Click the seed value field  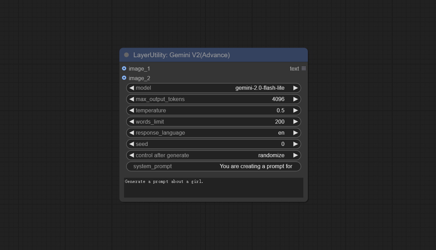point(213,144)
